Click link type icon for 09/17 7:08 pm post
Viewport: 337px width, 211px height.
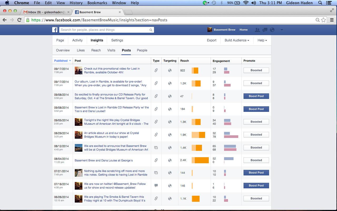pyautogui.click(x=156, y=70)
